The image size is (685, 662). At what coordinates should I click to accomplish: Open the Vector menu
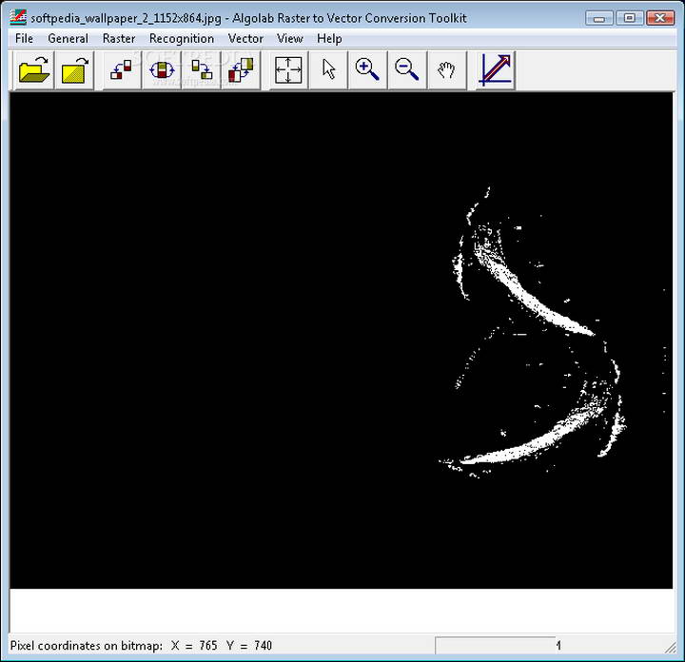245,38
